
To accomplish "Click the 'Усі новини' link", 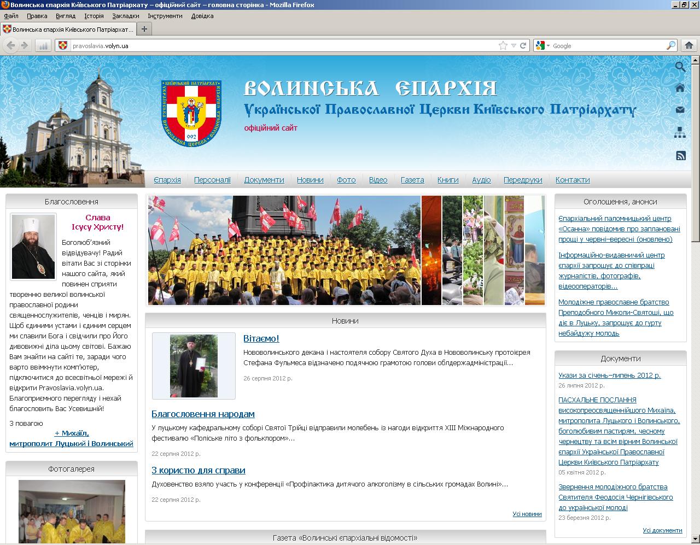I will (x=527, y=514).
